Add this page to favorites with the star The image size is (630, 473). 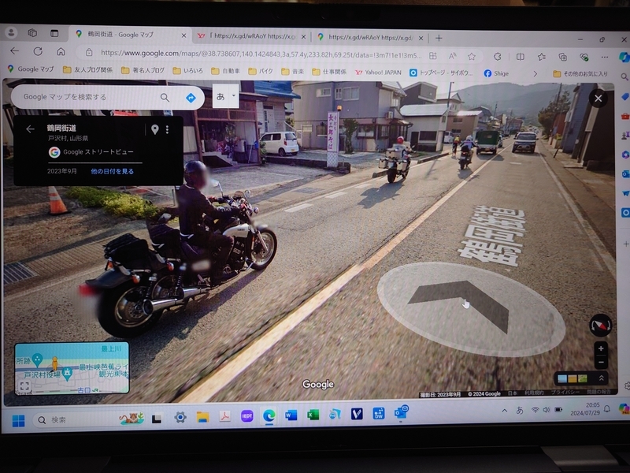pos(472,56)
